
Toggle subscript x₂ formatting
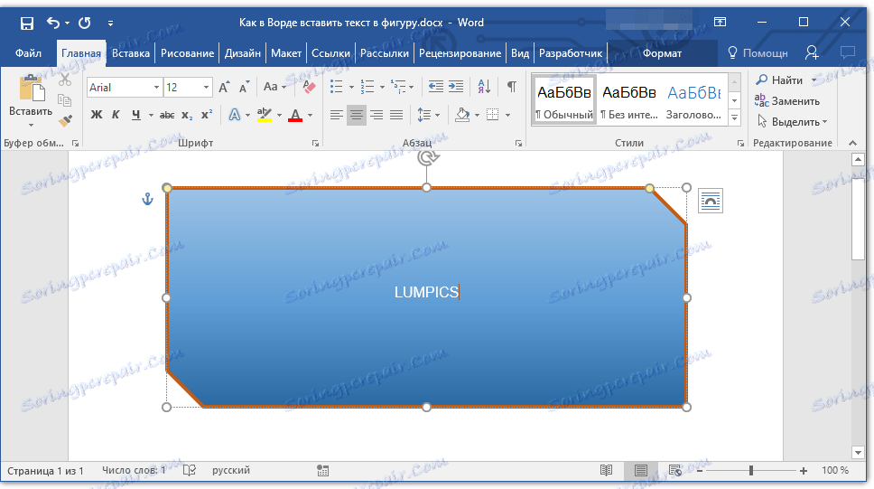[187, 115]
